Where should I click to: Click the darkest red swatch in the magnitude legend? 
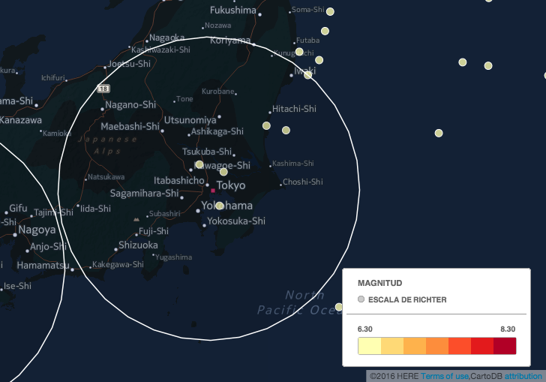click(x=505, y=346)
